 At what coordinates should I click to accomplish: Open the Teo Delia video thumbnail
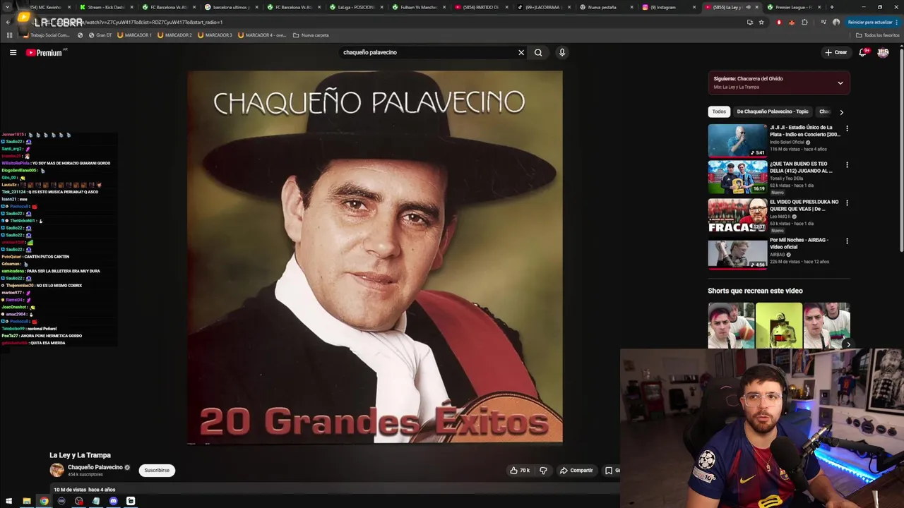[737, 177]
